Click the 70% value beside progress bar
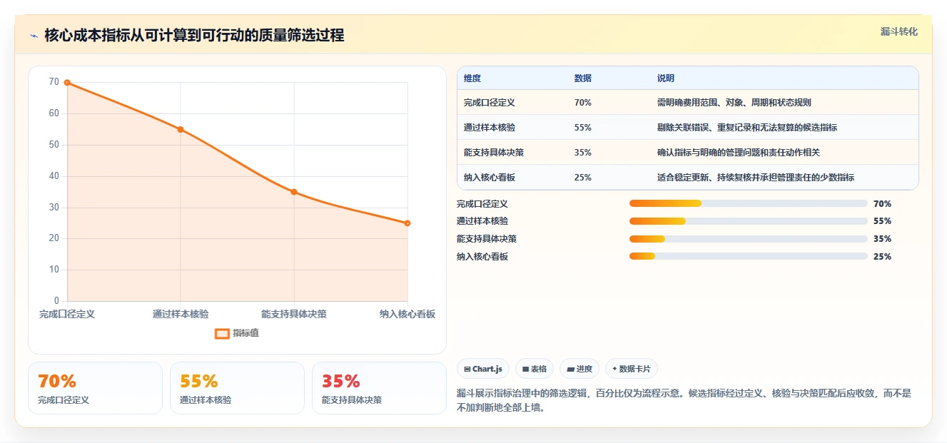This screenshot has width=947, height=443. [882, 203]
